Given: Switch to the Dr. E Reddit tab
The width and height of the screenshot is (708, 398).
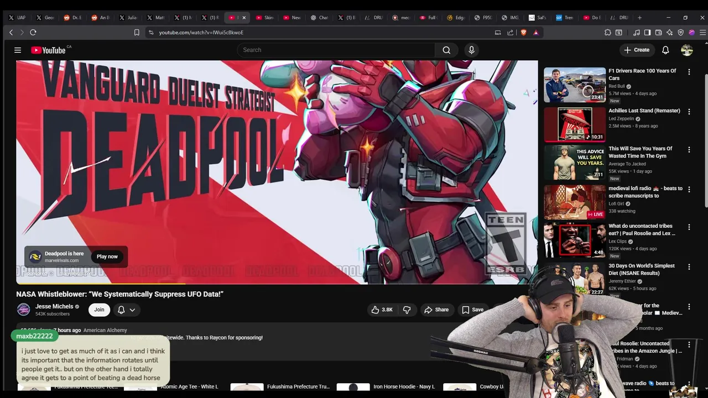Looking at the screenshot, I should pos(73,18).
